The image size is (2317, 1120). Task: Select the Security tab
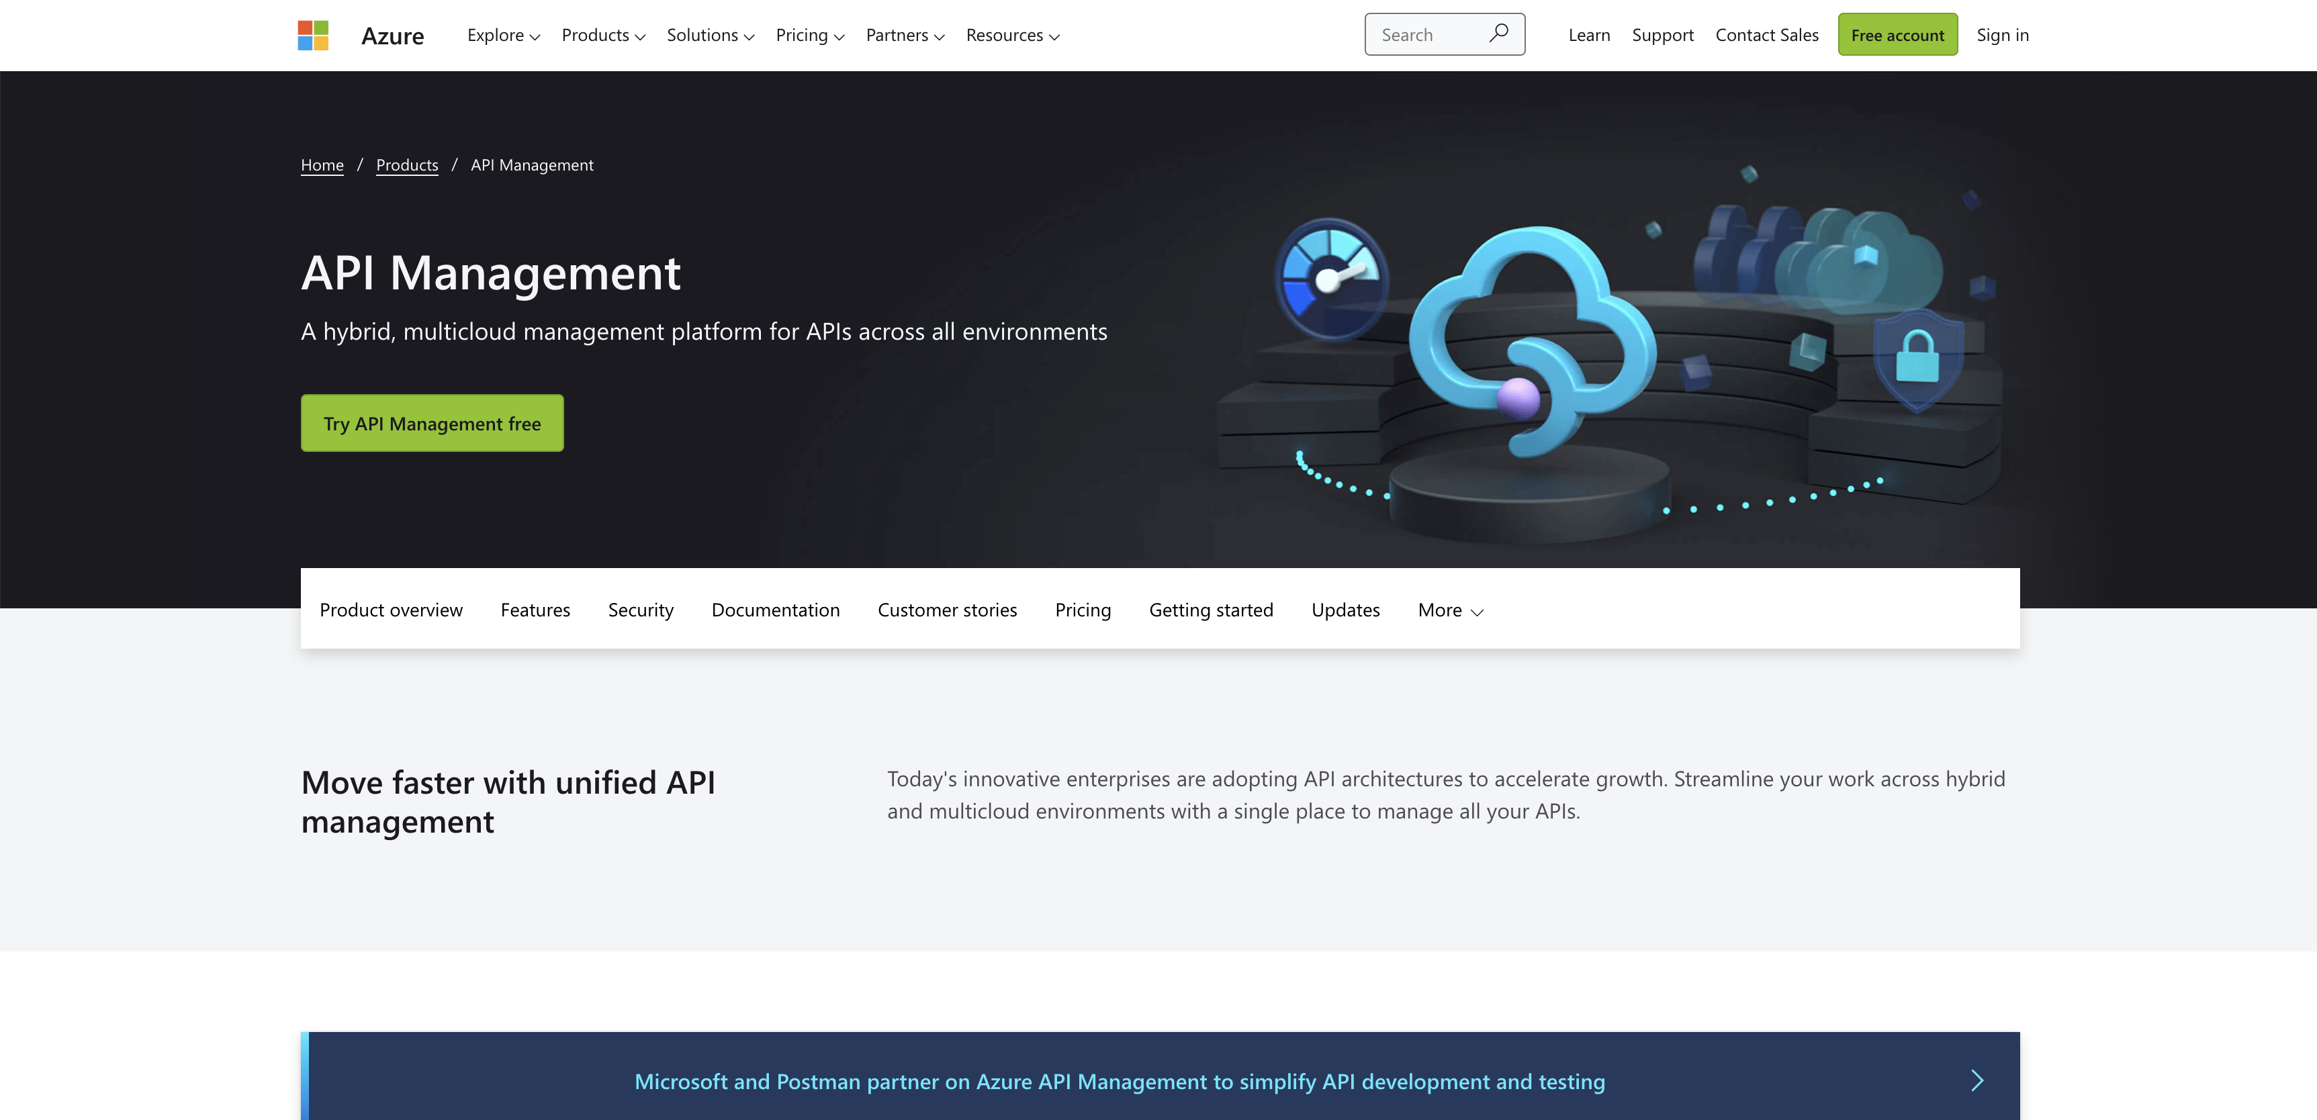tap(641, 610)
